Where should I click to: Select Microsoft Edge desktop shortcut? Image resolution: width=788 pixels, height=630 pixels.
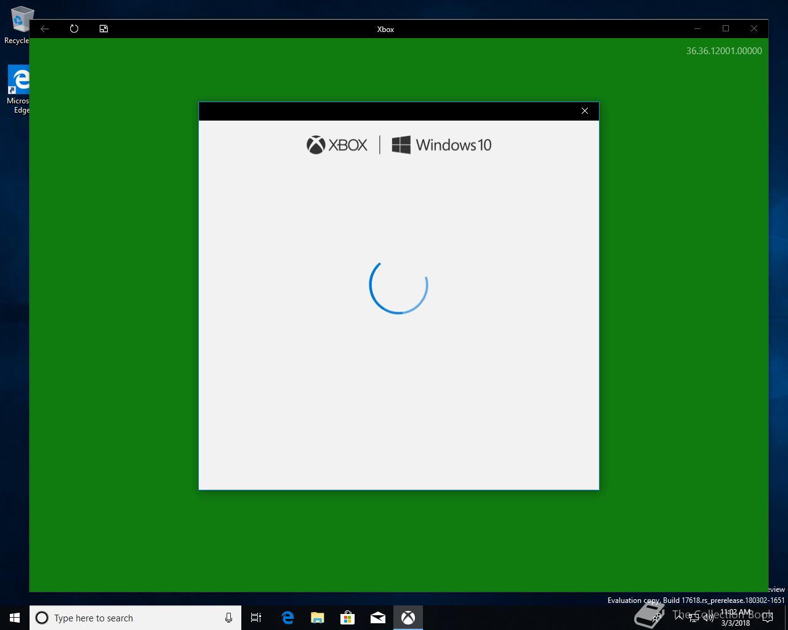[x=18, y=90]
